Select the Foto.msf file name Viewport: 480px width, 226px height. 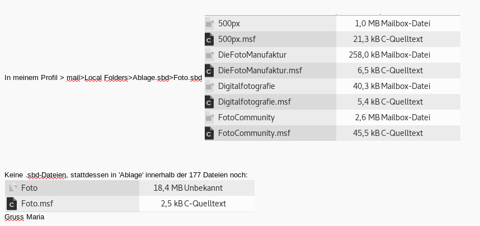[37, 204]
